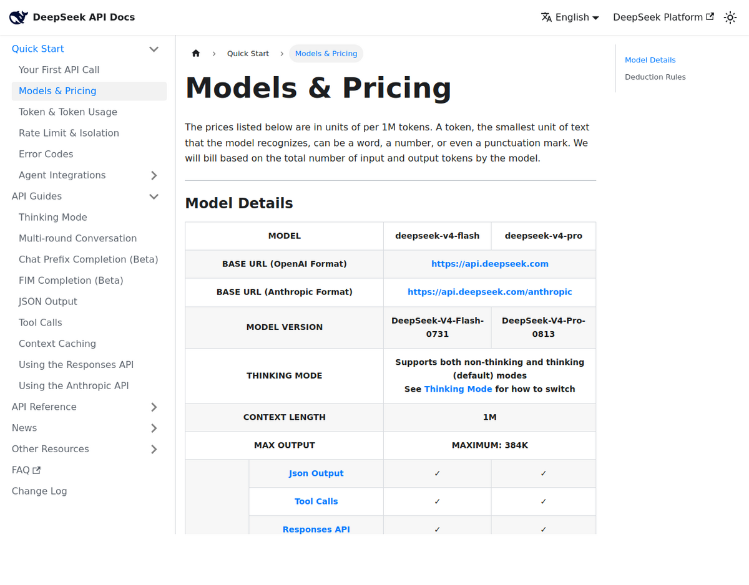The height and width of the screenshot is (585, 749).
Task: Click Other Resources sidebar label
Action: coord(51,449)
